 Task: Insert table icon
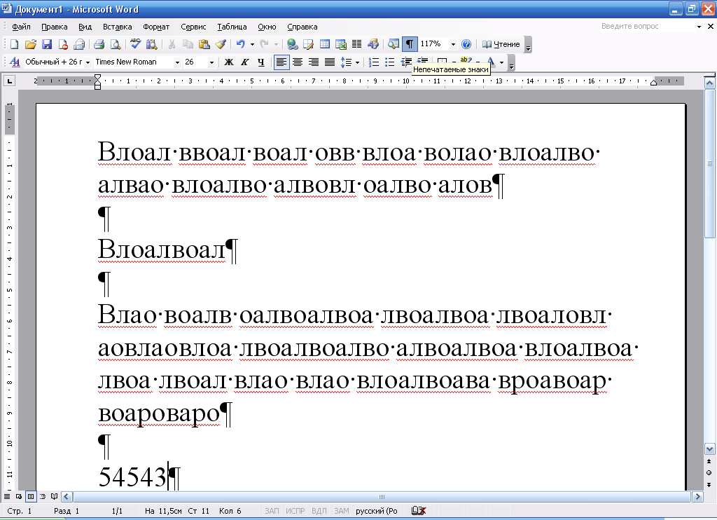point(325,44)
